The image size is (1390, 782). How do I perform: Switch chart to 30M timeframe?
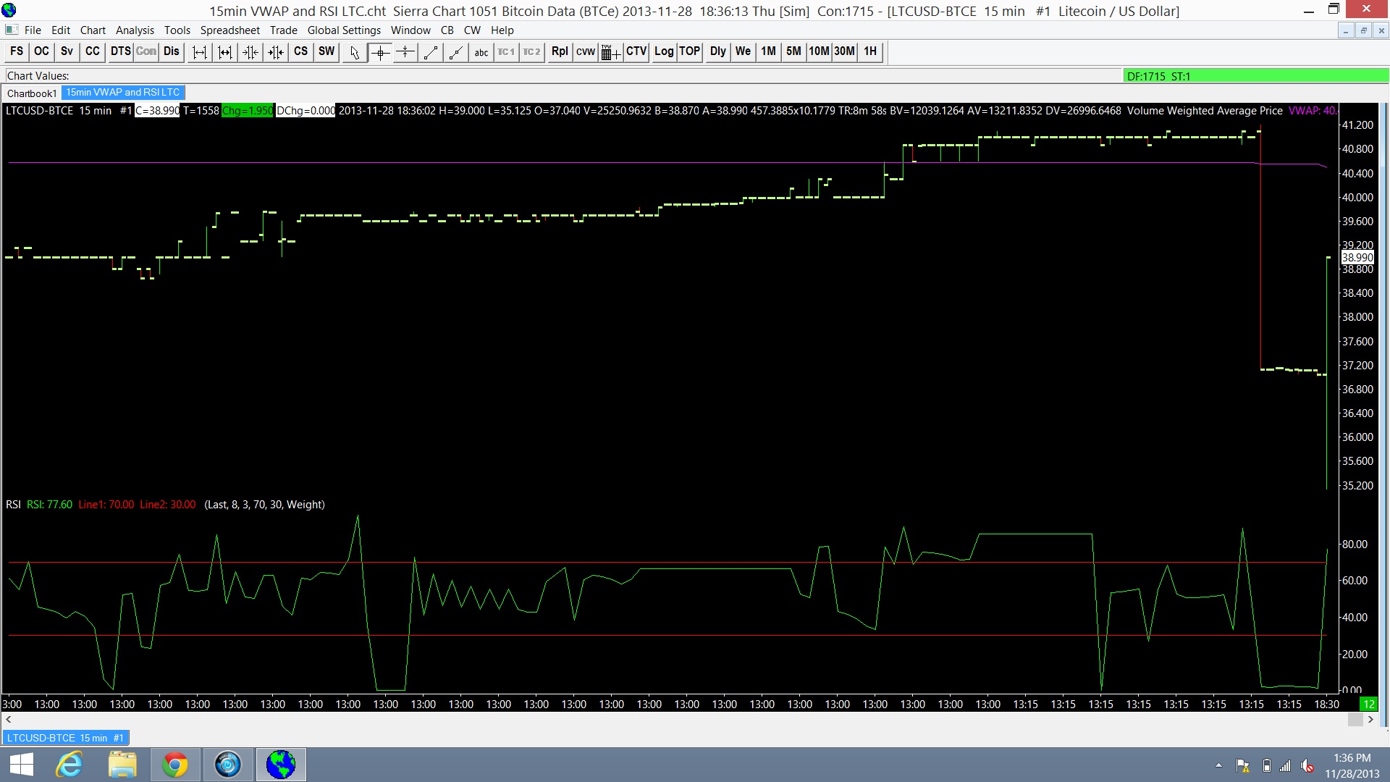[x=845, y=51]
